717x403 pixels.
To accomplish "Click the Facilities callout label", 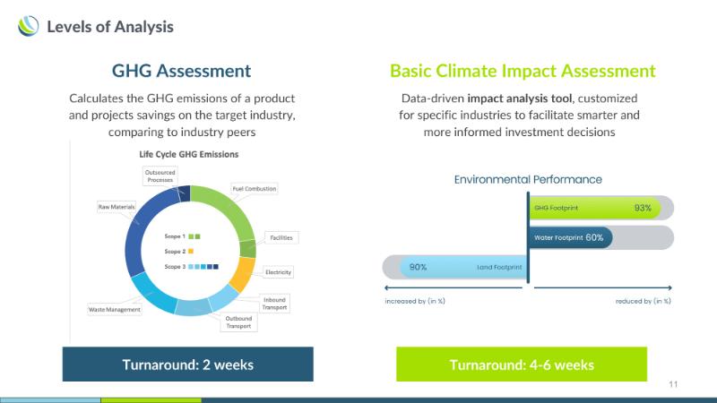I will tap(282, 237).
